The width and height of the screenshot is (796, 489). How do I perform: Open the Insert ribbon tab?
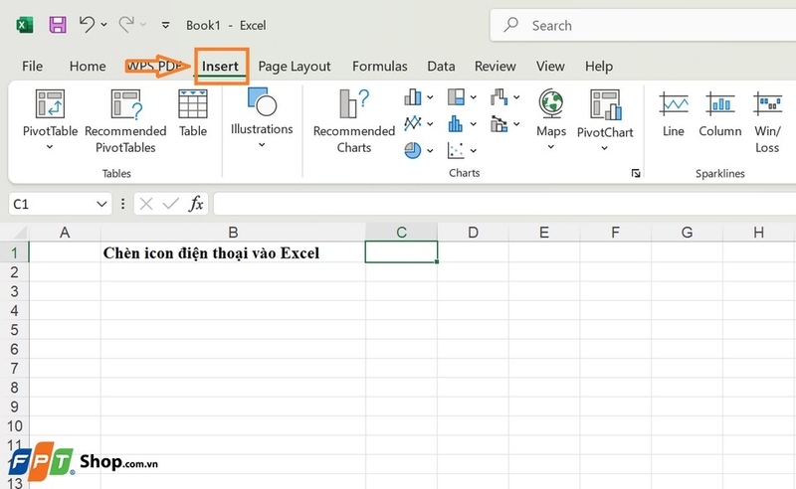(220, 66)
